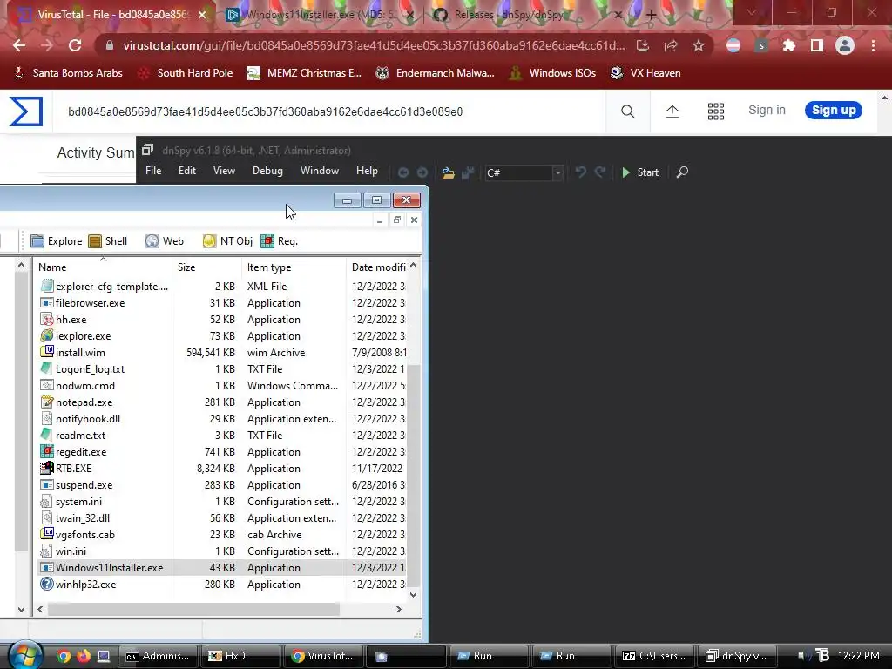
Task: Select the notepad.exe icon
Action: tap(47, 402)
